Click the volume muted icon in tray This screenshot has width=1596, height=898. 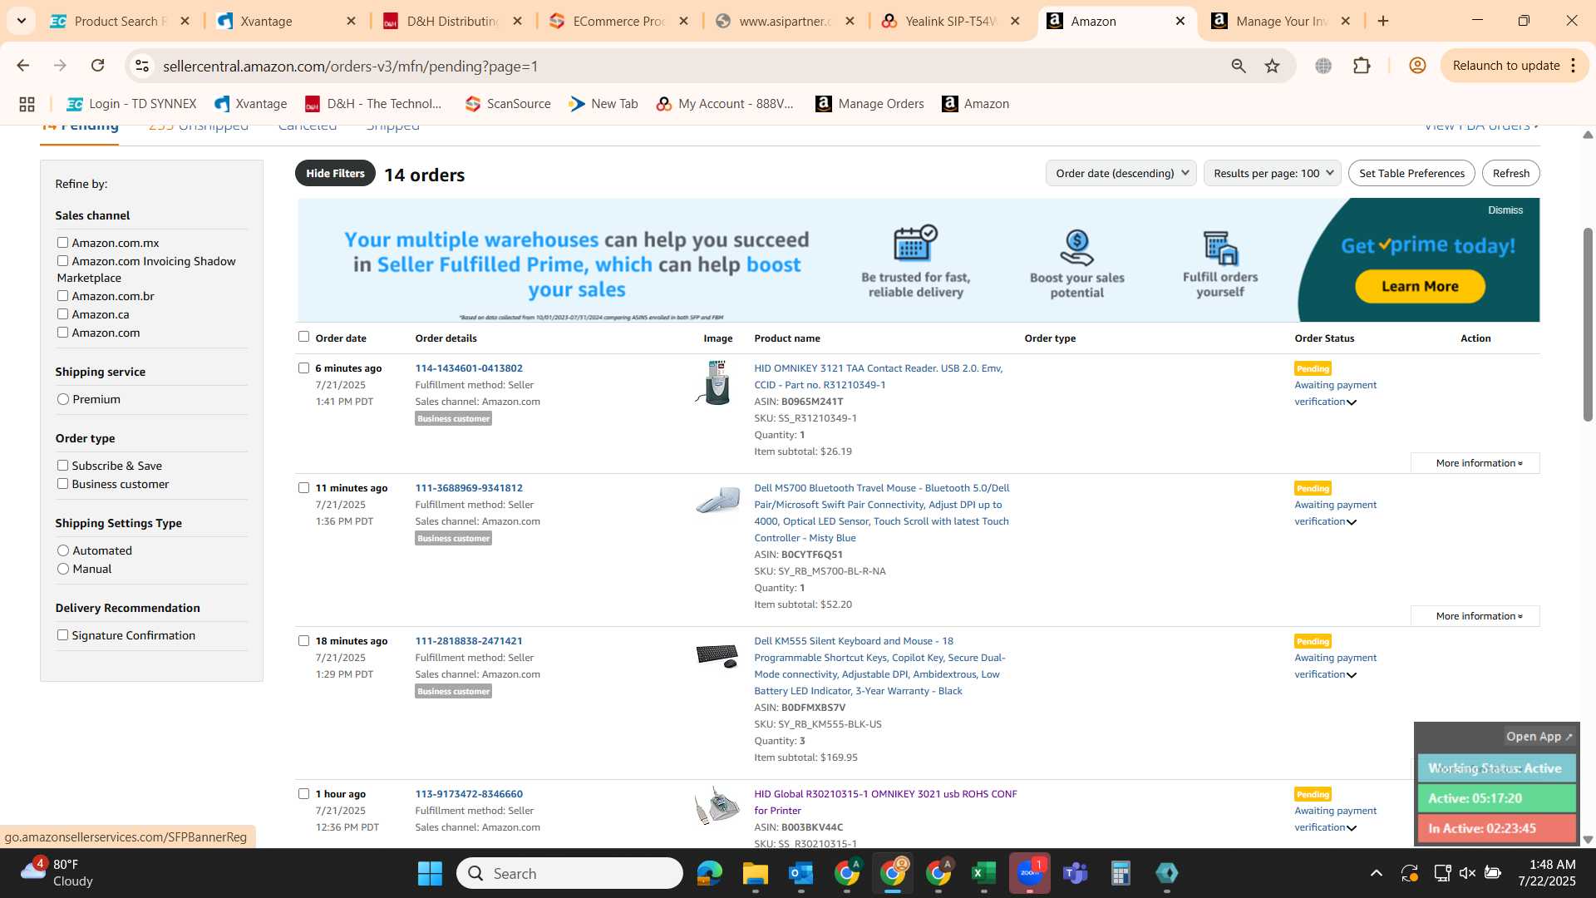click(x=1467, y=873)
